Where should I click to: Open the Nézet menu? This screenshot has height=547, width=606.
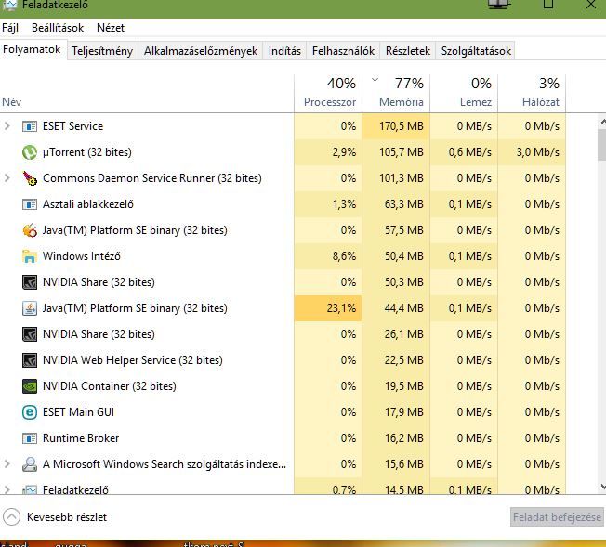click(x=111, y=28)
